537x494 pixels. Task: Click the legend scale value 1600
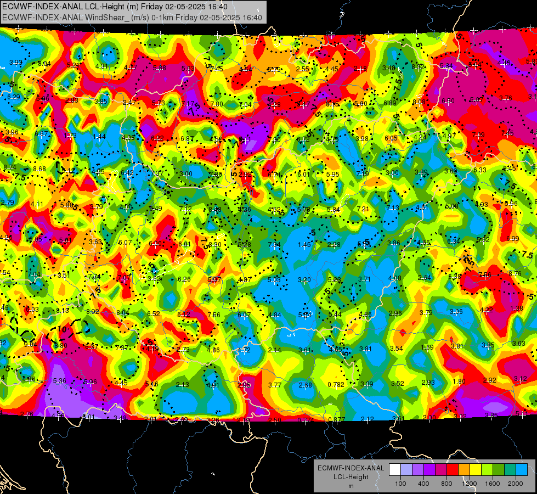[492, 484]
